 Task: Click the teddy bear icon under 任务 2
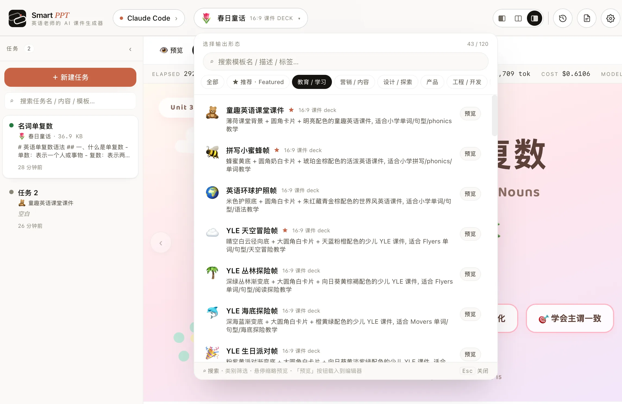[22, 203]
